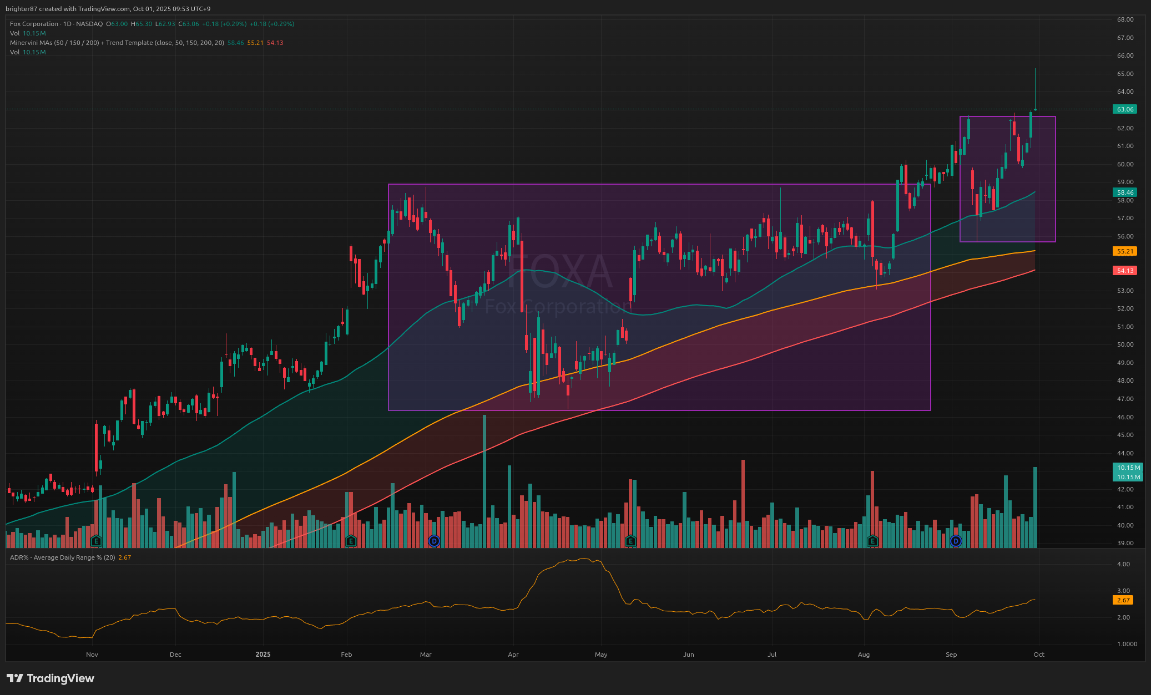Viewport: 1151px width, 695px height.
Task: Click the Oct label on time axis
Action: [1039, 655]
